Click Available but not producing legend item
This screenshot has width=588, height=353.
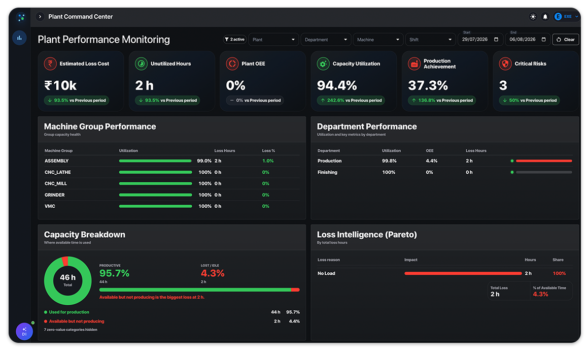[x=74, y=321]
